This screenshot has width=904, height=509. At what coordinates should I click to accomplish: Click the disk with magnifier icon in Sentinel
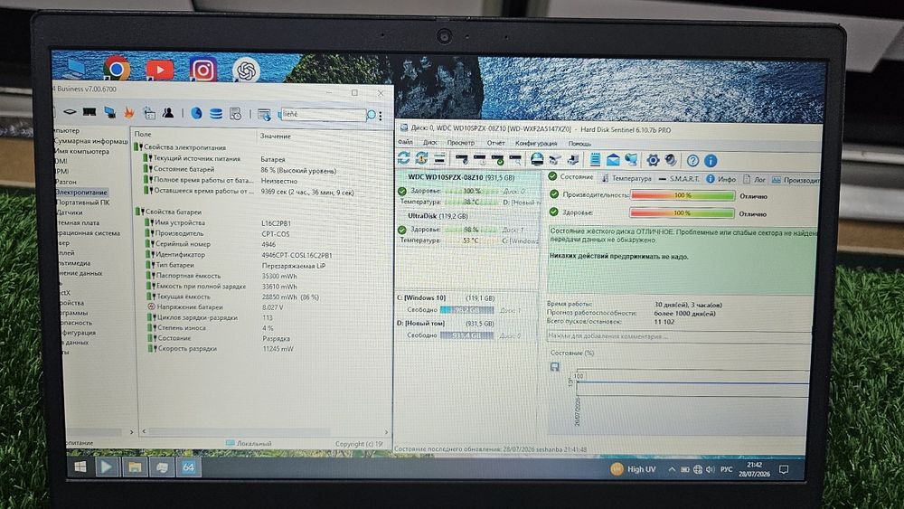click(x=515, y=159)
